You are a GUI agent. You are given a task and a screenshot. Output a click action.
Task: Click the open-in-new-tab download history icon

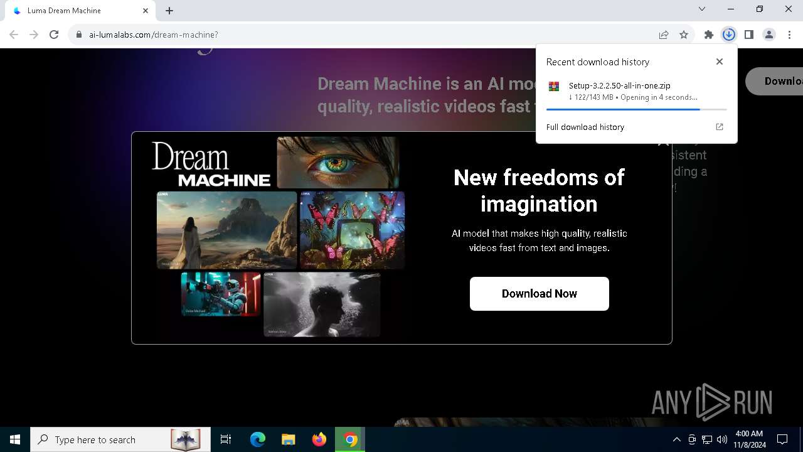pos(720,127)
